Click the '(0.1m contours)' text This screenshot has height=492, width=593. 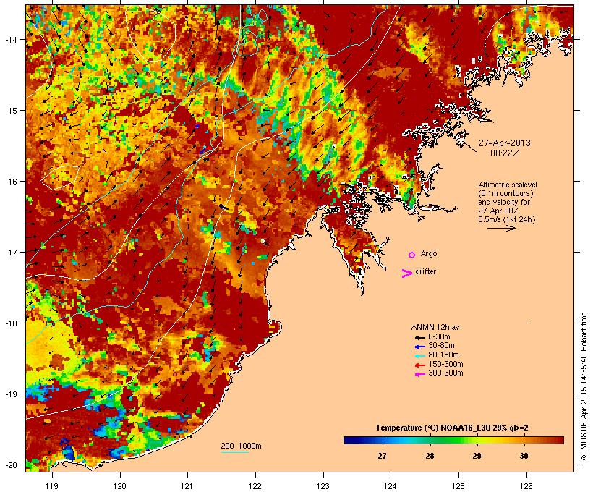[x=505, y=193]
